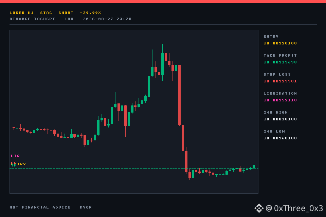Click the Binance logo icon
This screenshot has height=217, width=326.
click(x=259, y=208)
